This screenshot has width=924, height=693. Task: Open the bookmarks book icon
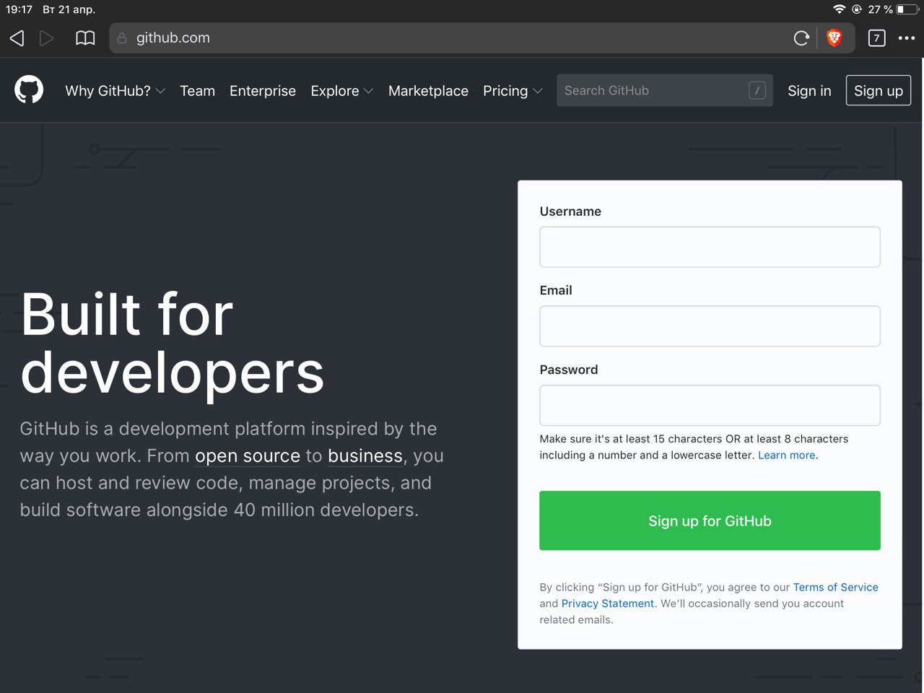point(85,38)
